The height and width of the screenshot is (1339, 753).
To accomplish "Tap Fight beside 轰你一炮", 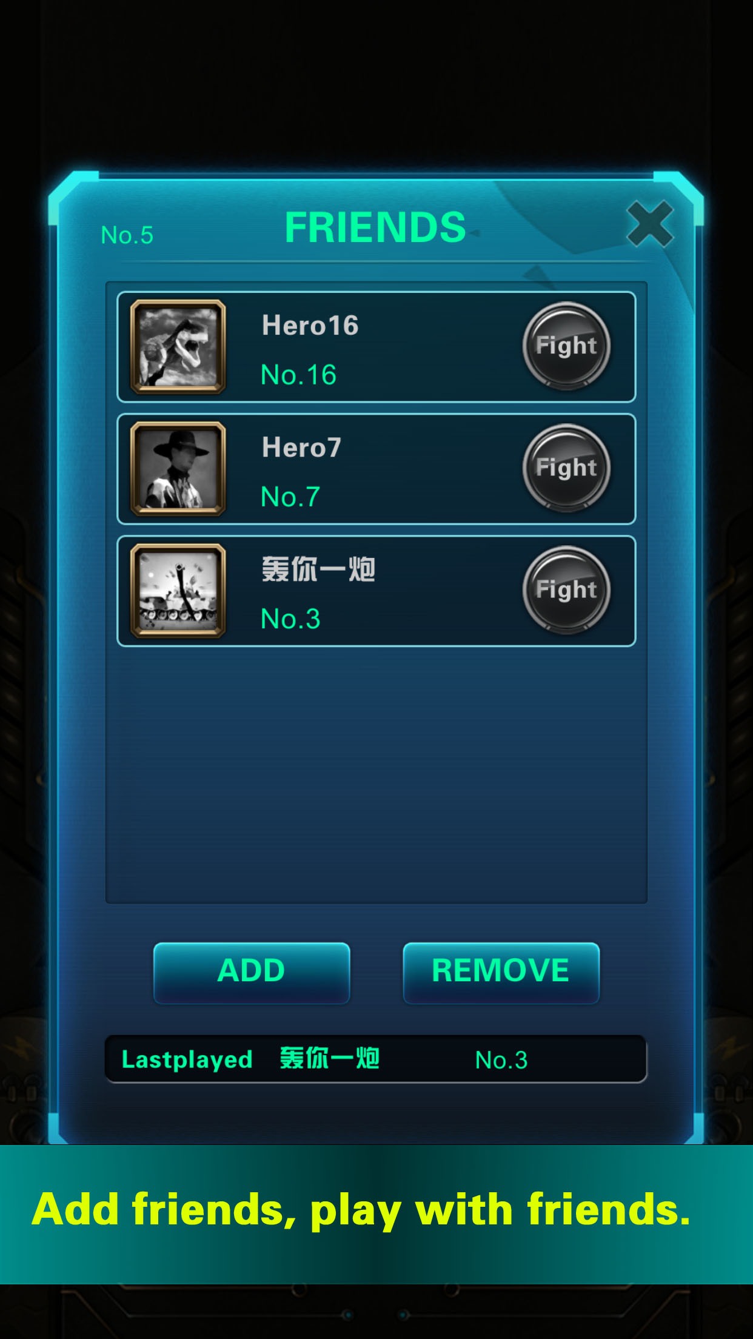I will pos(566,590).
